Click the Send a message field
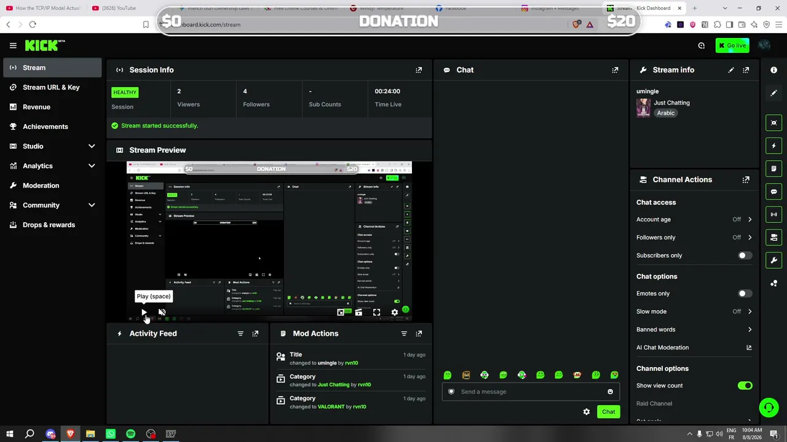Screen dimensions: 787x442 tap(531, 392)
